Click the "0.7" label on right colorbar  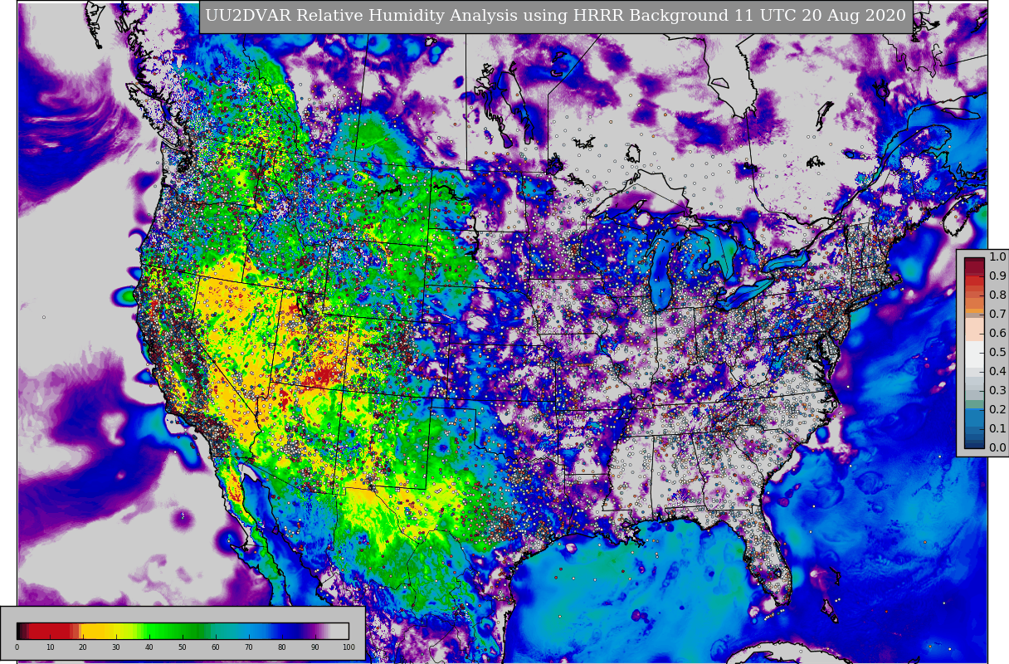(997, 315)
